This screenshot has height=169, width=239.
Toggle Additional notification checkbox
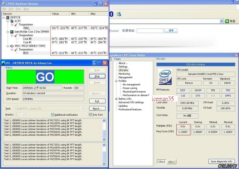click(x=53, y=115)
